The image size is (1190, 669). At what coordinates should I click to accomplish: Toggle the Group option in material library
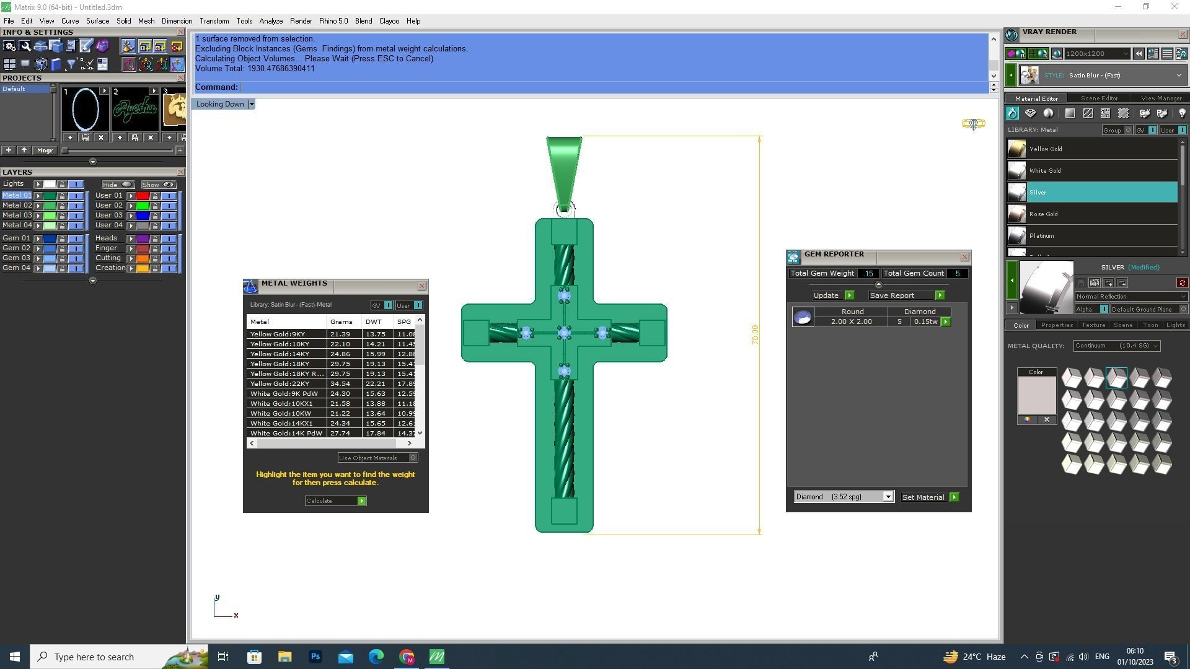point(1117,130)
